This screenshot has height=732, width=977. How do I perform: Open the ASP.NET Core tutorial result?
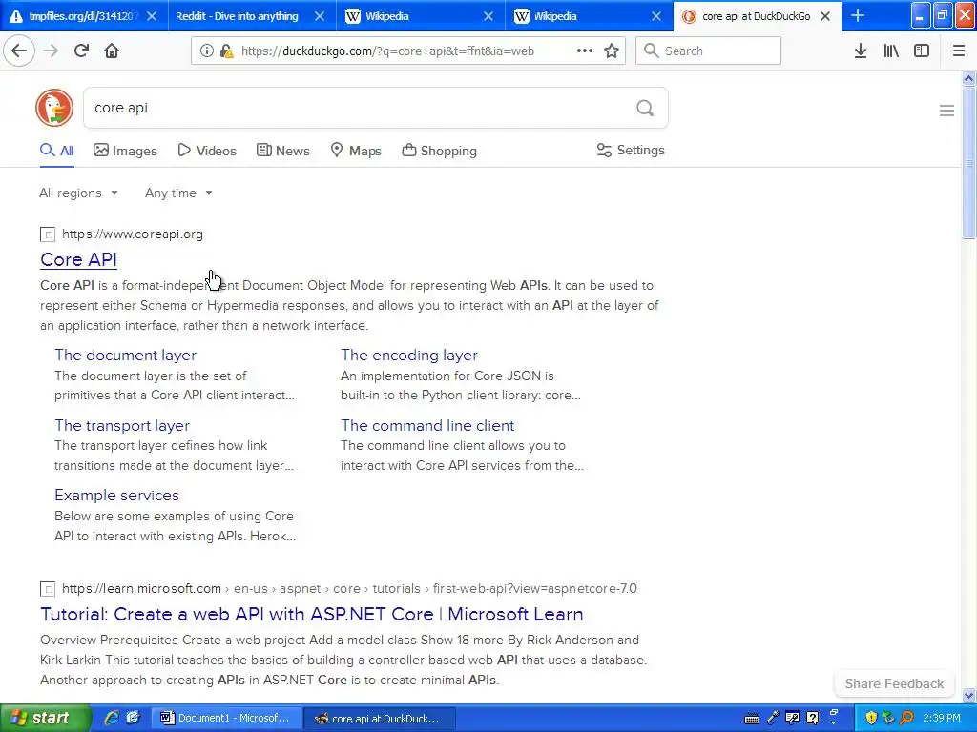[x=312, y=615]
